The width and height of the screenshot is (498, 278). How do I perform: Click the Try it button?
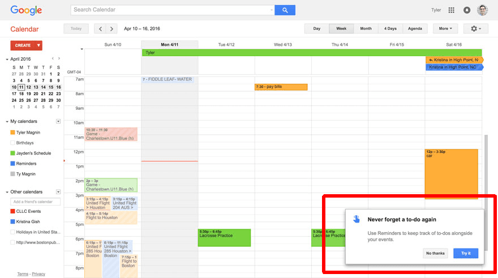click(465, 253)
